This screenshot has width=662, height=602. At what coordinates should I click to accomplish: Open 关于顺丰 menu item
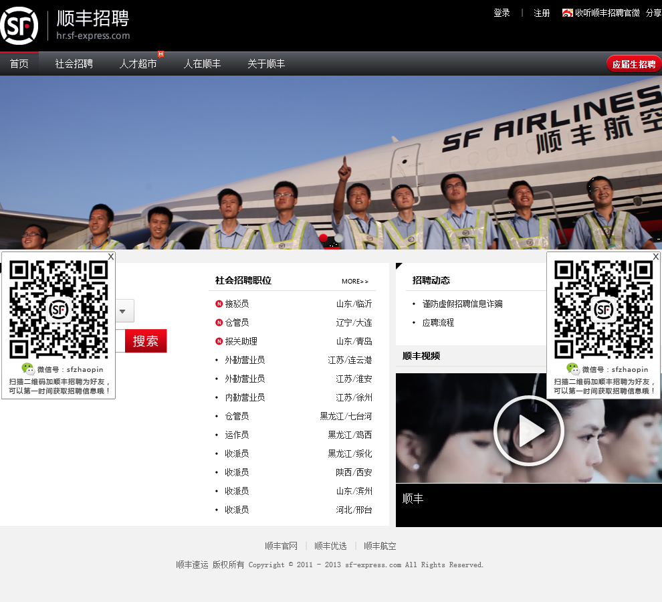click(x=266, y=64)
